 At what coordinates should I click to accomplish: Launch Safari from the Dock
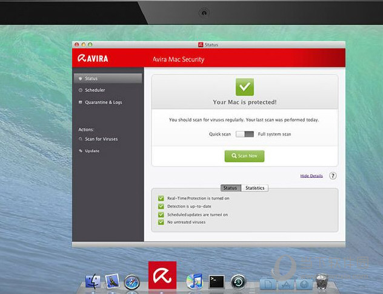tap(132, 282)
